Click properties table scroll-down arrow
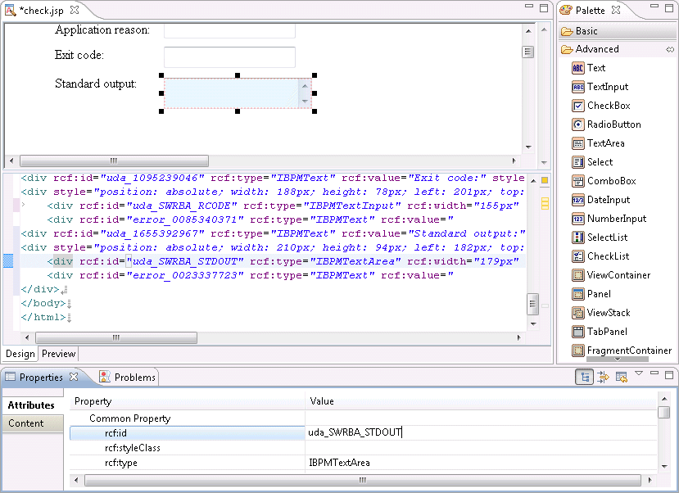 click(x=665, y=467)
